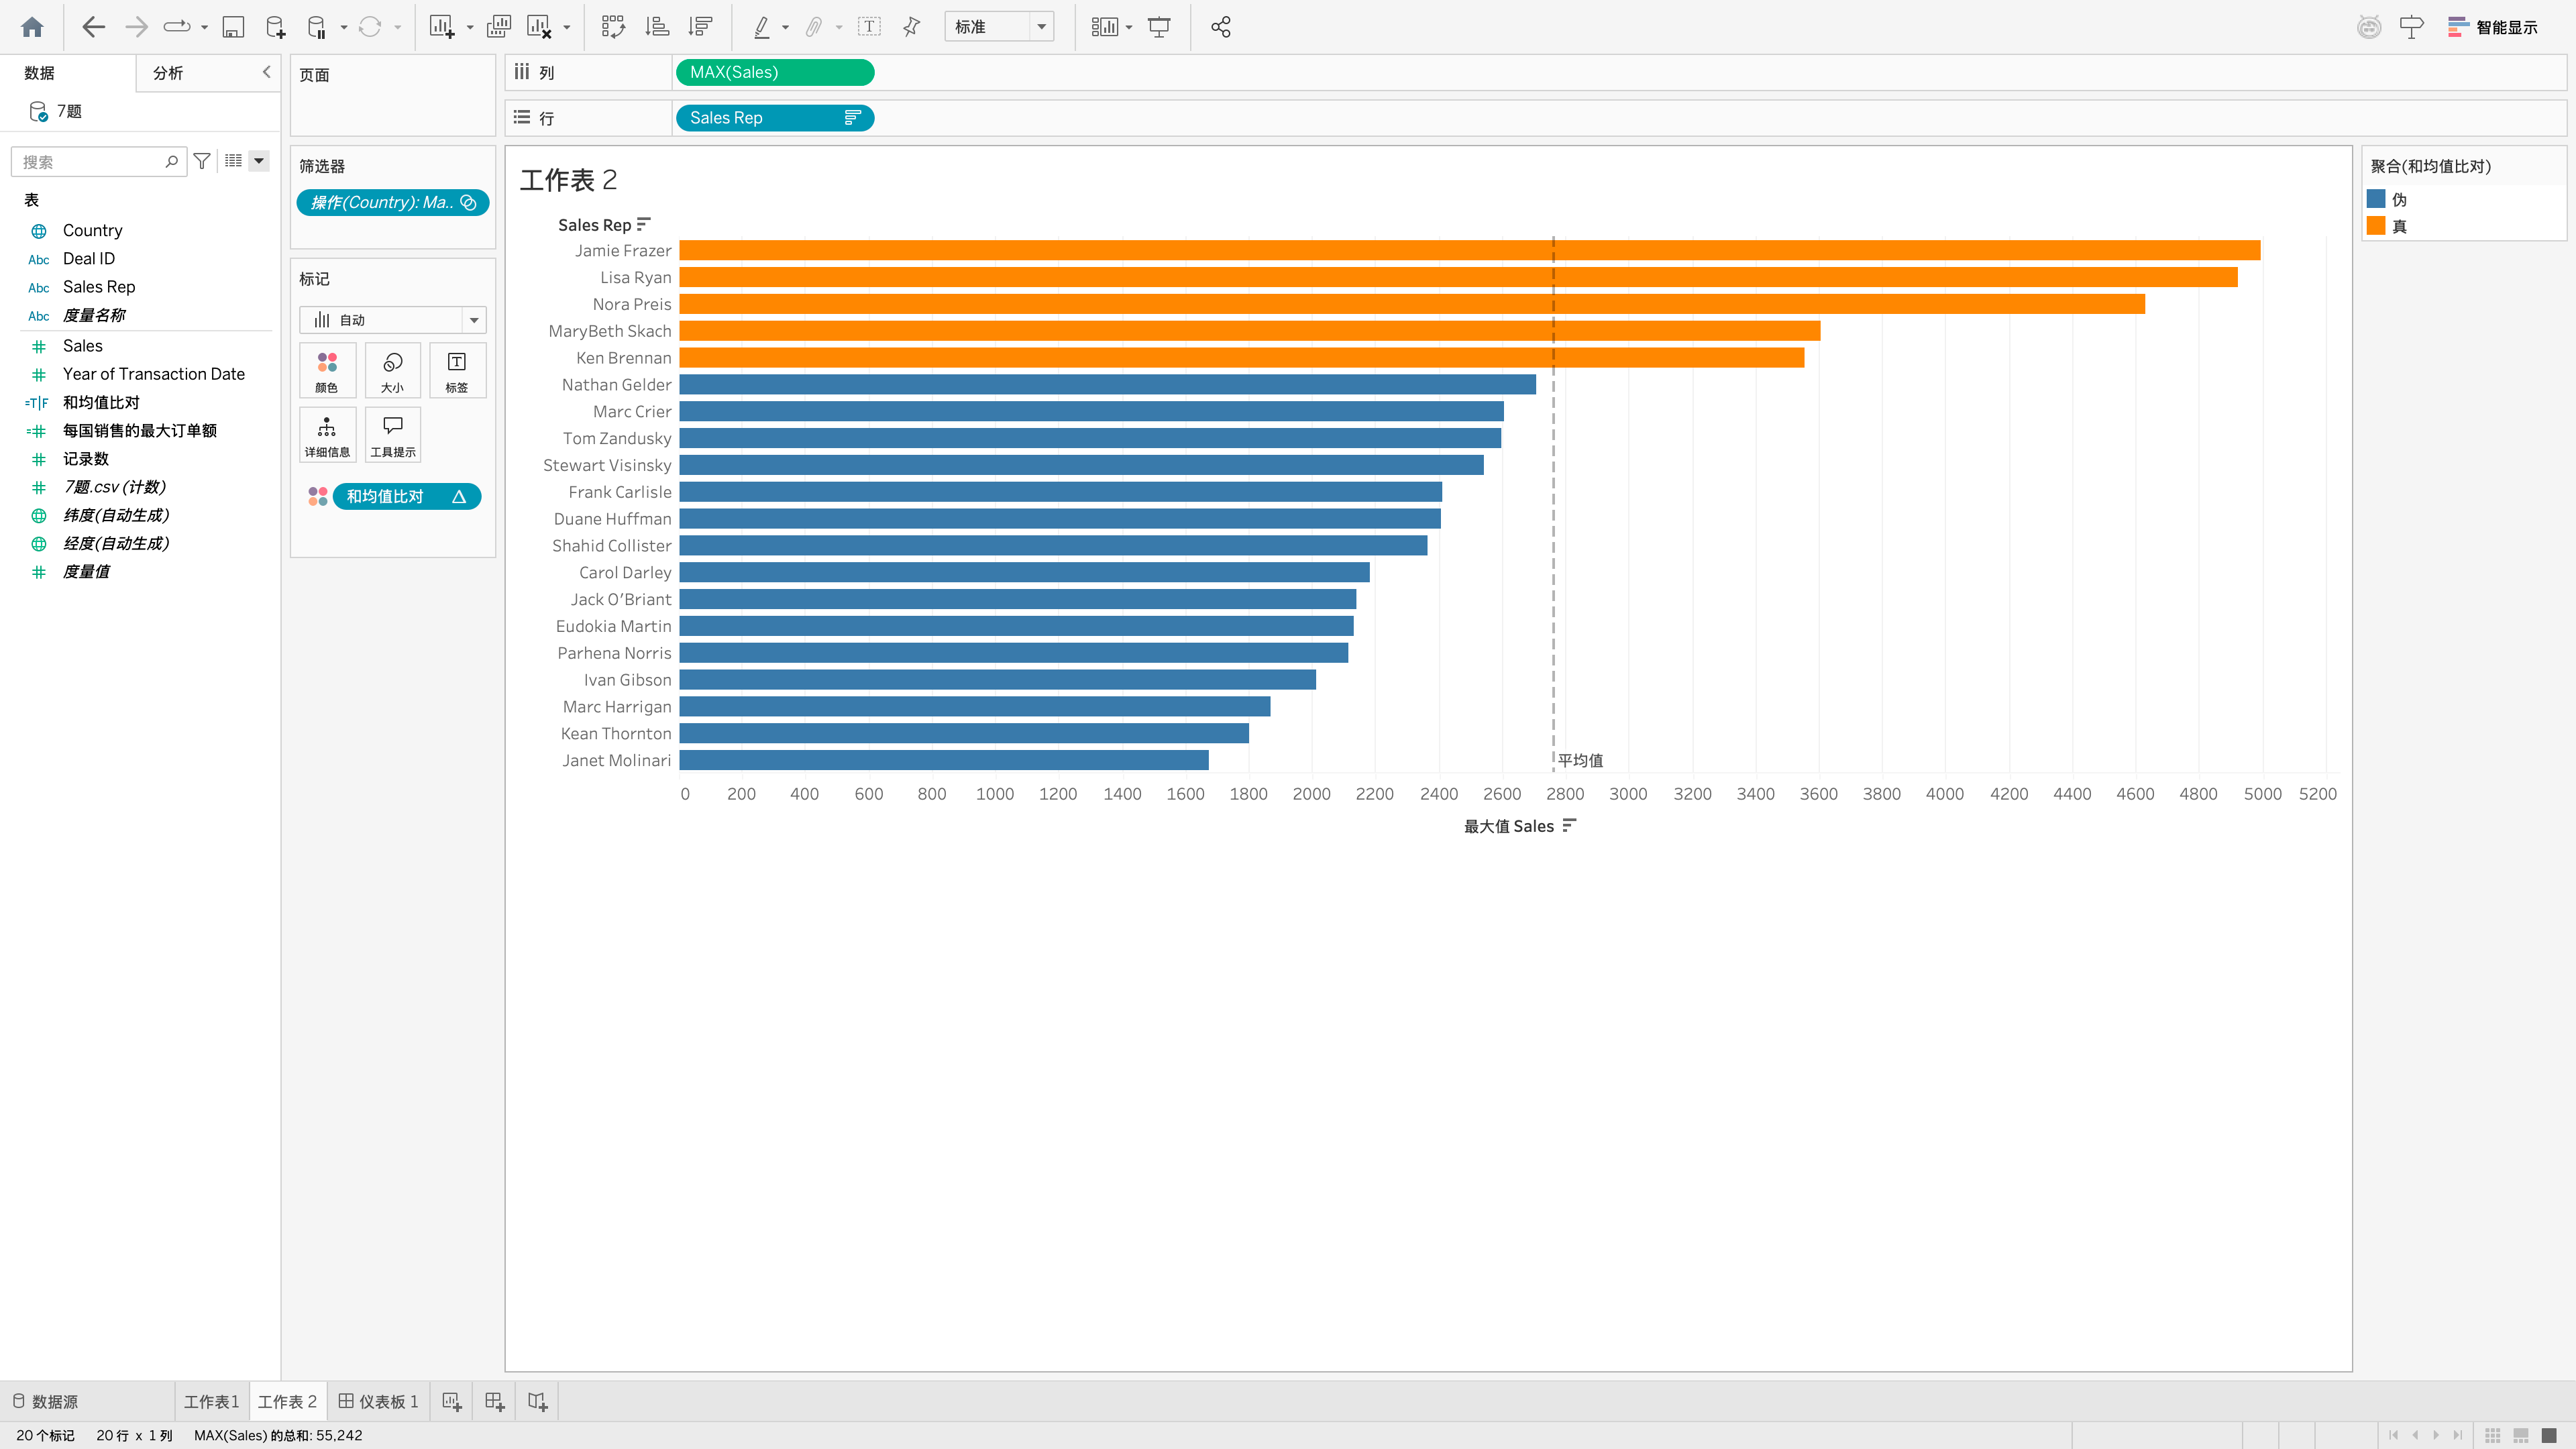Expand the 自动 mark type dropdown
This screenshot has width=2576, height=1449.
coord(393,320)
